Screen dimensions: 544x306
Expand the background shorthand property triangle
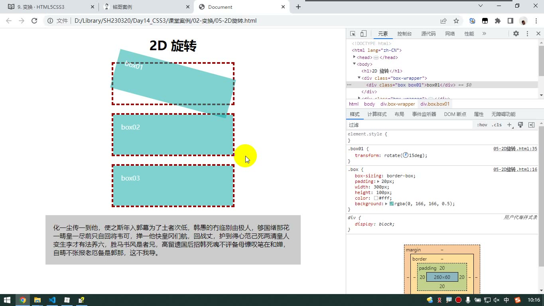click(x=386, y=204)
